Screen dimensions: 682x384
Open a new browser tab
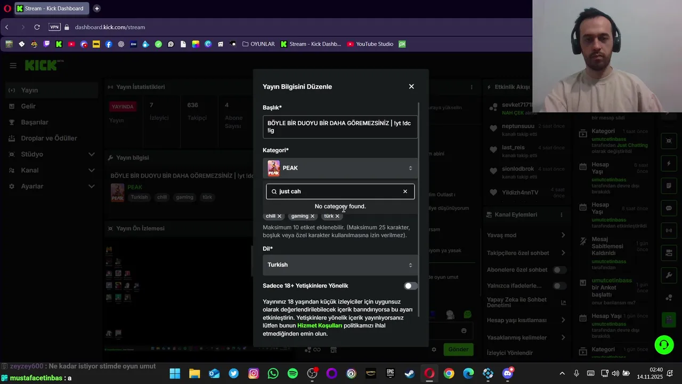97,9
